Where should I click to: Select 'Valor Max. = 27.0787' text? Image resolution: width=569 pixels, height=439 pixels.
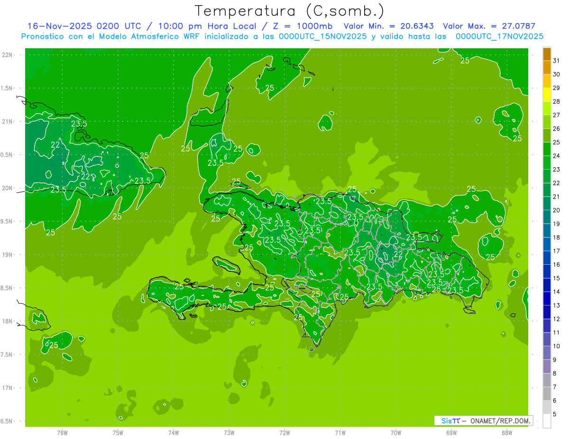point(489,27)
